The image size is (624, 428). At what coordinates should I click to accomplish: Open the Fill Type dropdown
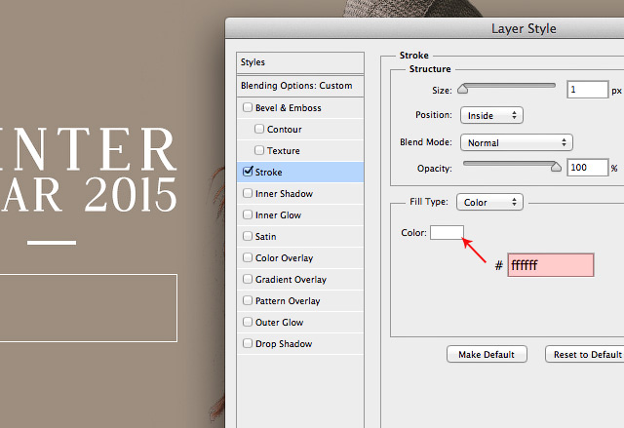click(x=489, y=202)
